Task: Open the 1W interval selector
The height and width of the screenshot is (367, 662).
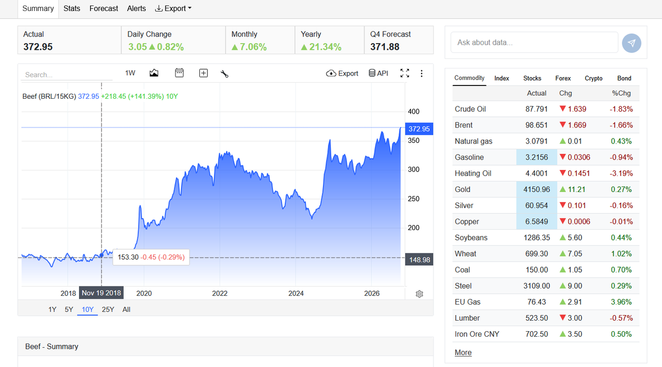Action: (130, 73)
